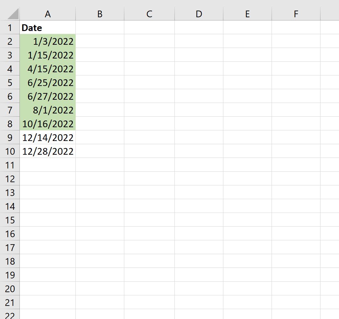Select row 15 header
Image resolution: width=339 pixels, height=319 pixels.
[10, 220]
